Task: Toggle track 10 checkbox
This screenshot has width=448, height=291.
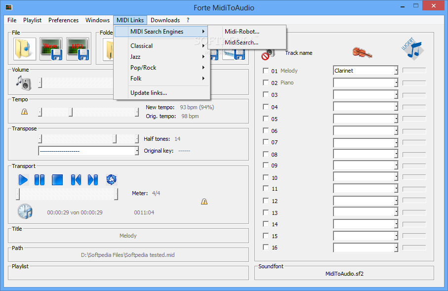Action: (266, 177)
